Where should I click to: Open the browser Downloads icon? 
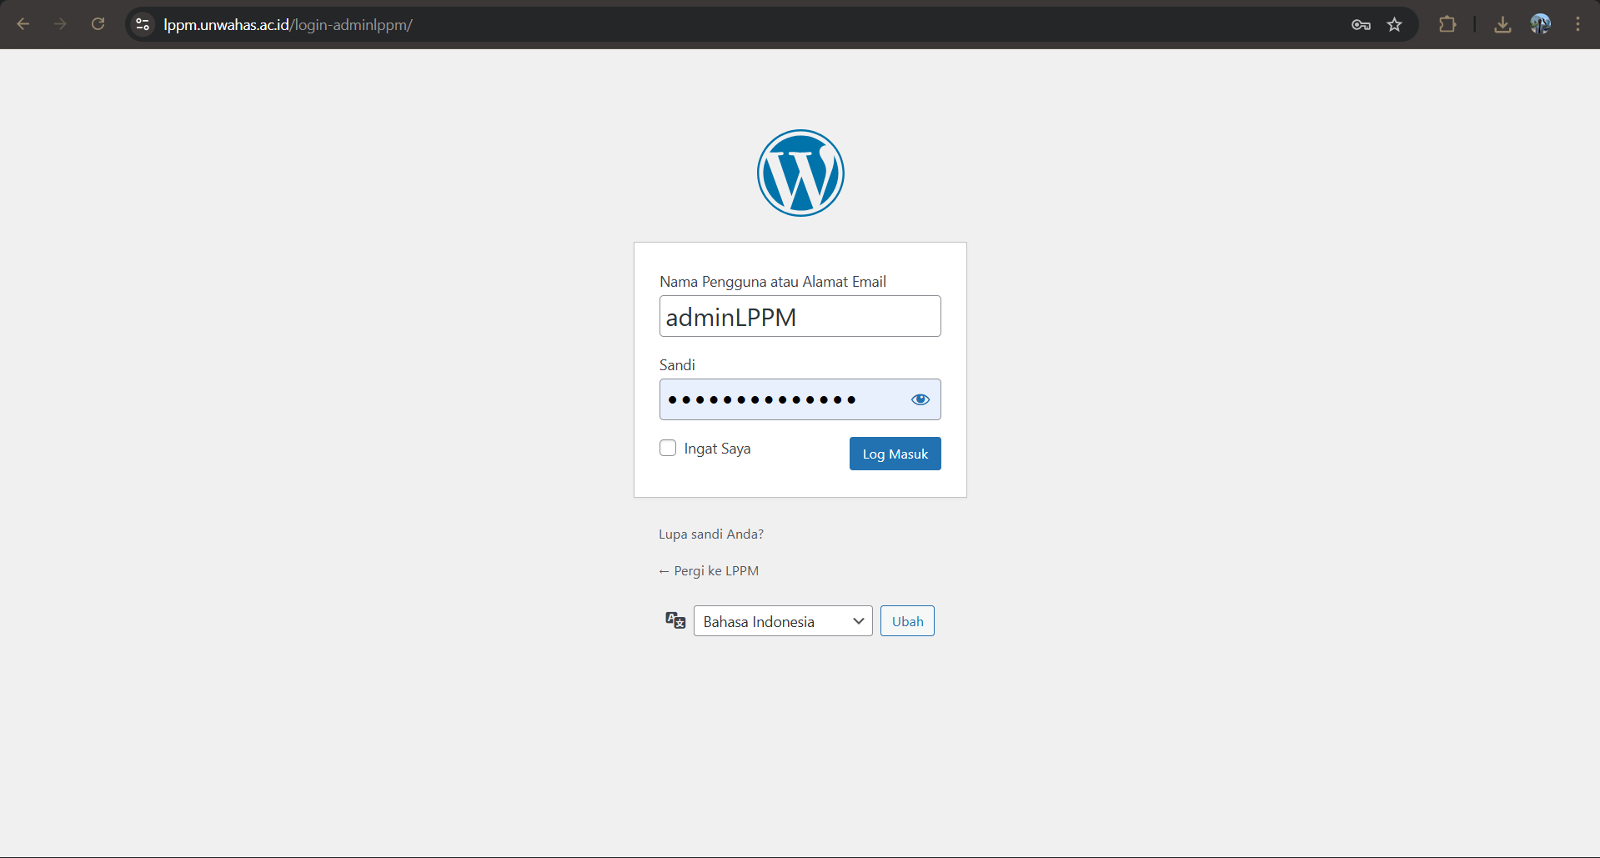(1502, 25)
